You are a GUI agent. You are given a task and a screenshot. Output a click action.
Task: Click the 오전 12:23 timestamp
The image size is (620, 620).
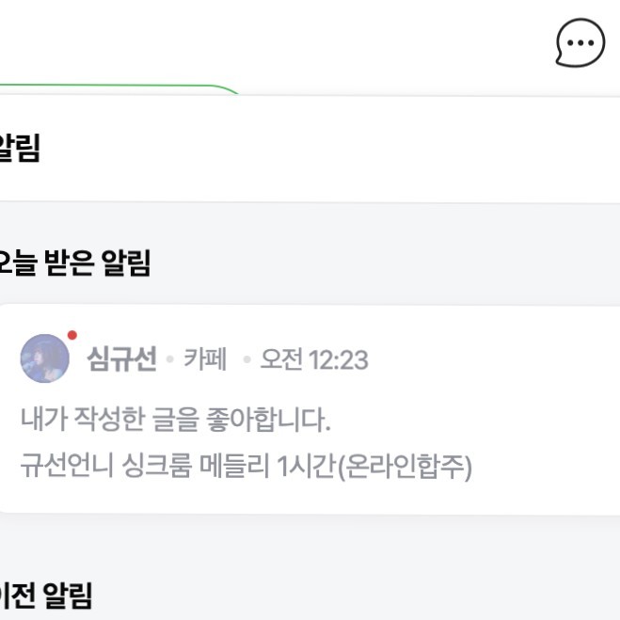tap(314, 359)
